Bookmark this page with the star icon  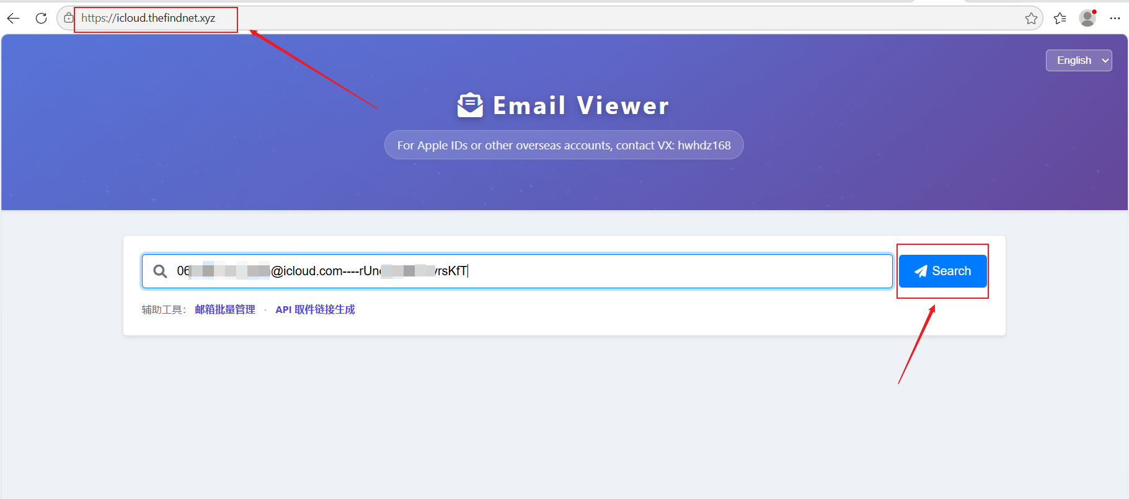1031,19
